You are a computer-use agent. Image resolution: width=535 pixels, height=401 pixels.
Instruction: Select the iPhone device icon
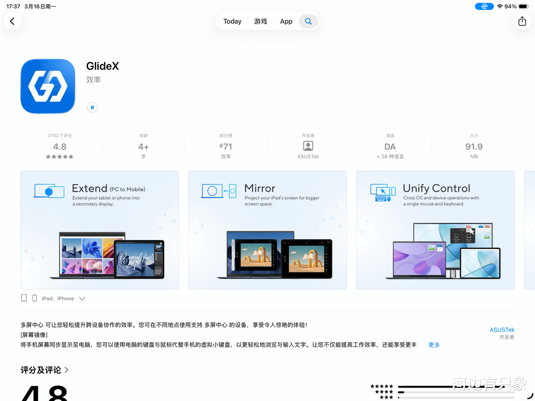pyautogui.click(x=35, y=298)
